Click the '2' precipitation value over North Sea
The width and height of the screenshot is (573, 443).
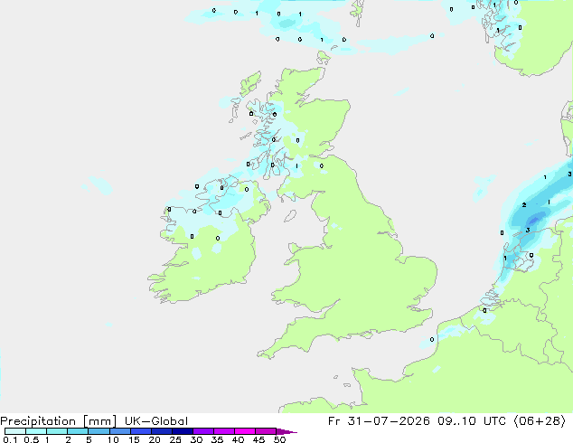tap(524, 205)
